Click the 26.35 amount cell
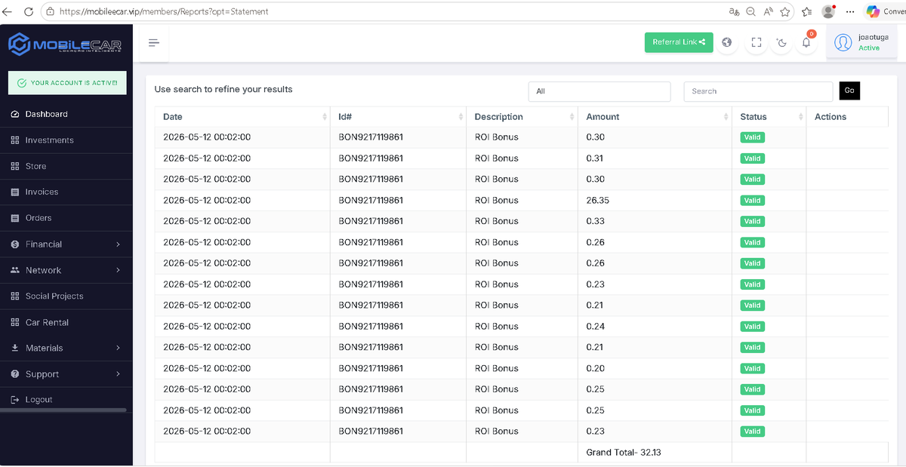Image resolution: width=906 pixels, height=467 pixels. coord(655,201)
